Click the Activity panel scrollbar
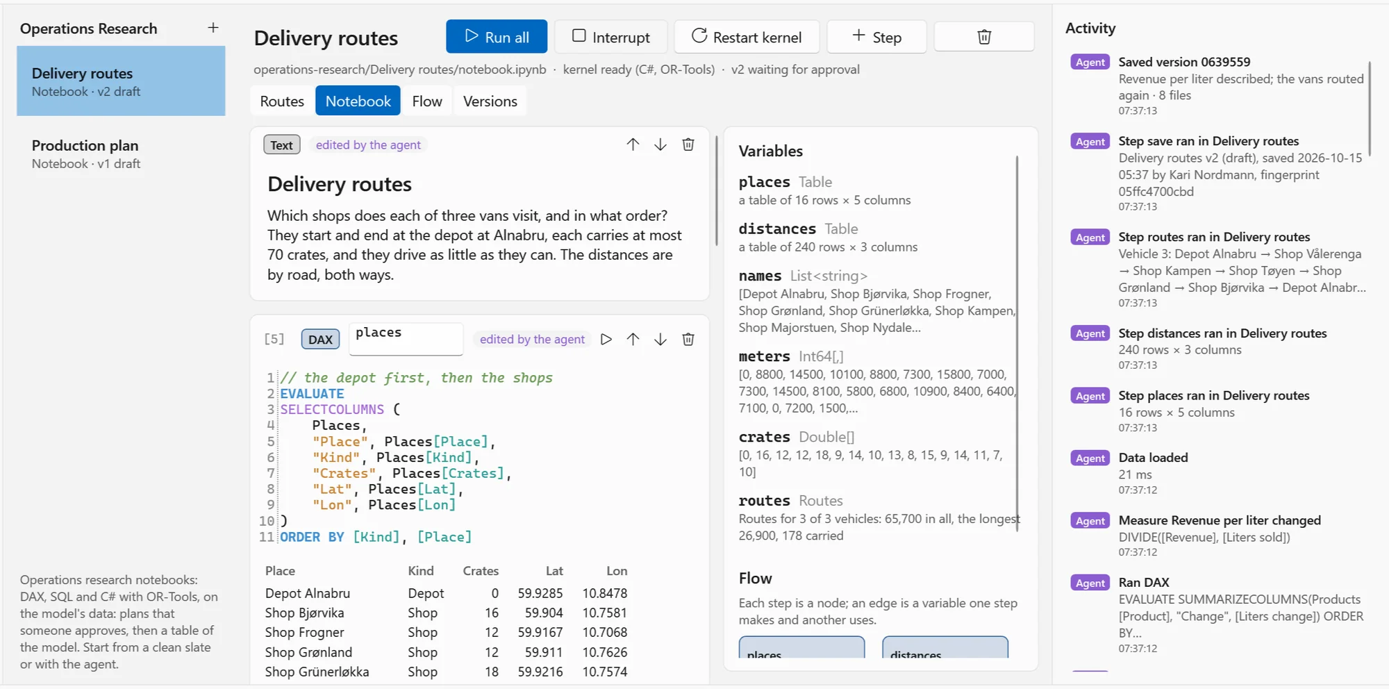Viewport: 1389px width, 689px height. 1370,108
